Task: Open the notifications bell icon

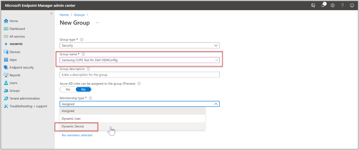Action: pos(323,5)
